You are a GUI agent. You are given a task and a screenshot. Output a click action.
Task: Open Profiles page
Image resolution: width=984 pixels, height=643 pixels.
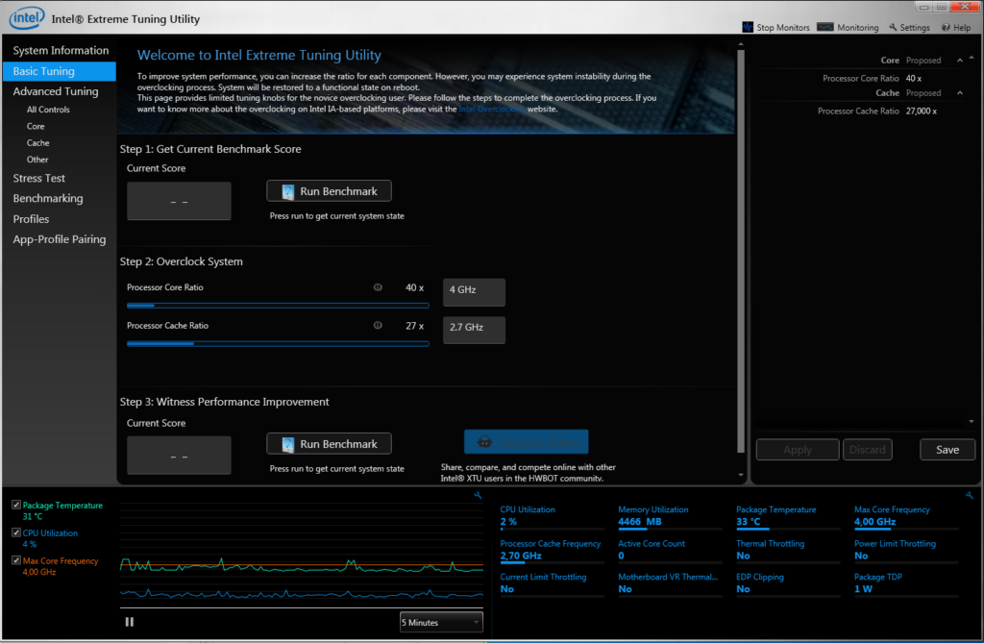(31, 219)
